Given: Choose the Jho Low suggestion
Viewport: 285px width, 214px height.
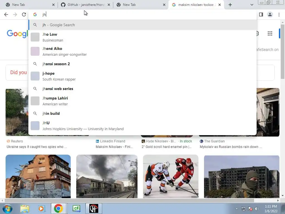Looking at the screenshot, I should [142, 37].
